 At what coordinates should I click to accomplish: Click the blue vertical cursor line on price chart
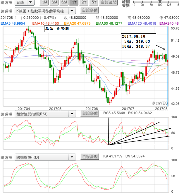(x=168, y=66)
